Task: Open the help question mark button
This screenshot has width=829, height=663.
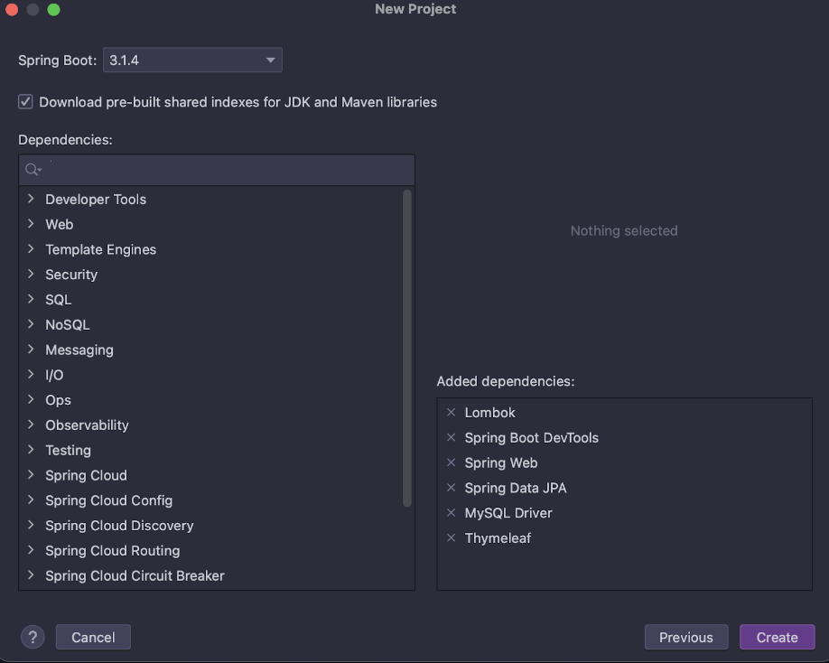Action: pyautogui.click(x=33, y=637)
